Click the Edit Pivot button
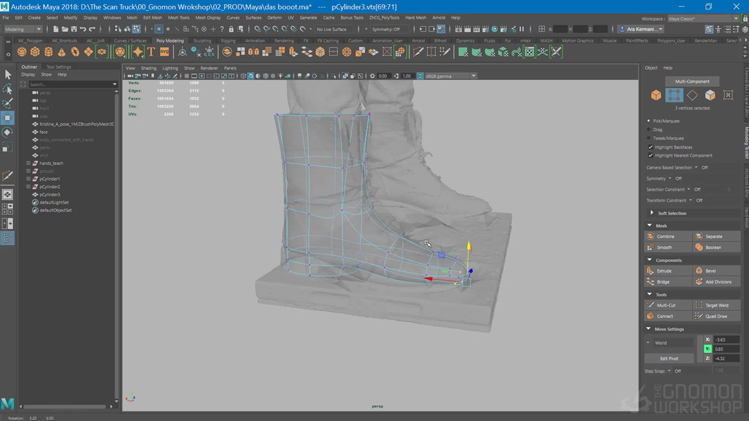 pyautogui.click(x=669, y=358)
